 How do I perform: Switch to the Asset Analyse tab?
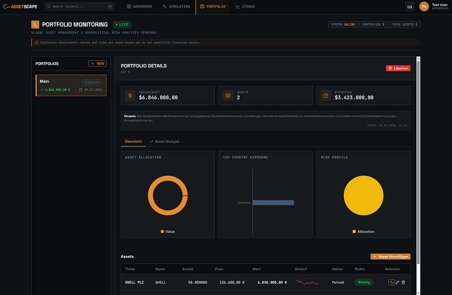click(164, 142)
